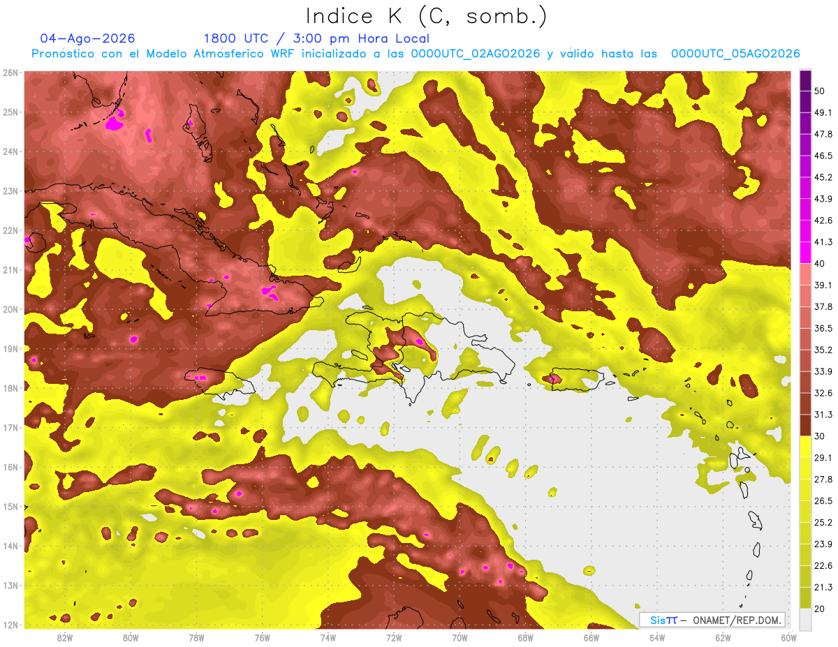Click the colorbar label "47.8"

click(x=822, y=134)
